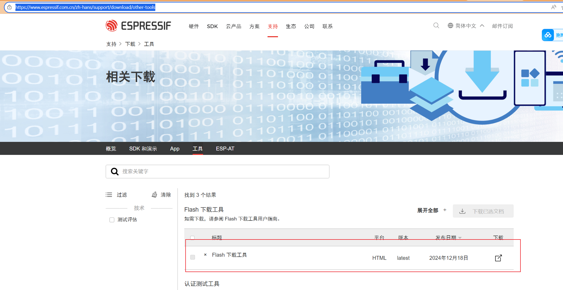The height and width of the screenshot is (290, 563).
Task: Click 工具 in breadcrumb
Action: pyautogui.click(x=149, y=44)
